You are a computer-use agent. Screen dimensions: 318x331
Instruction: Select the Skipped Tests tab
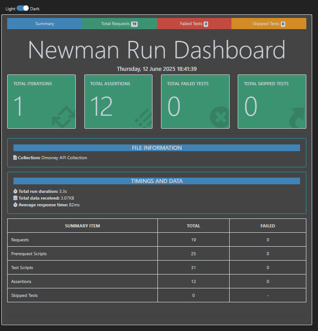269,24
